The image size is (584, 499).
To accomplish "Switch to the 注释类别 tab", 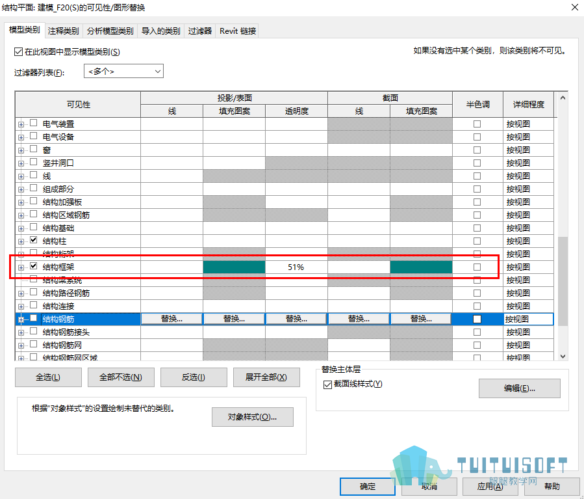I will click(x=63, y=31).
